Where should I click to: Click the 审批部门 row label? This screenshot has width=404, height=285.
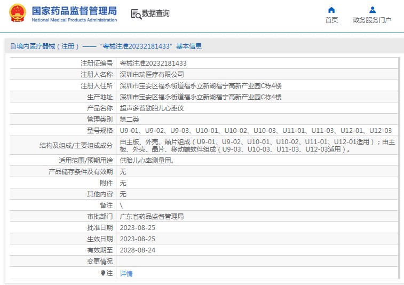point(100,217)
